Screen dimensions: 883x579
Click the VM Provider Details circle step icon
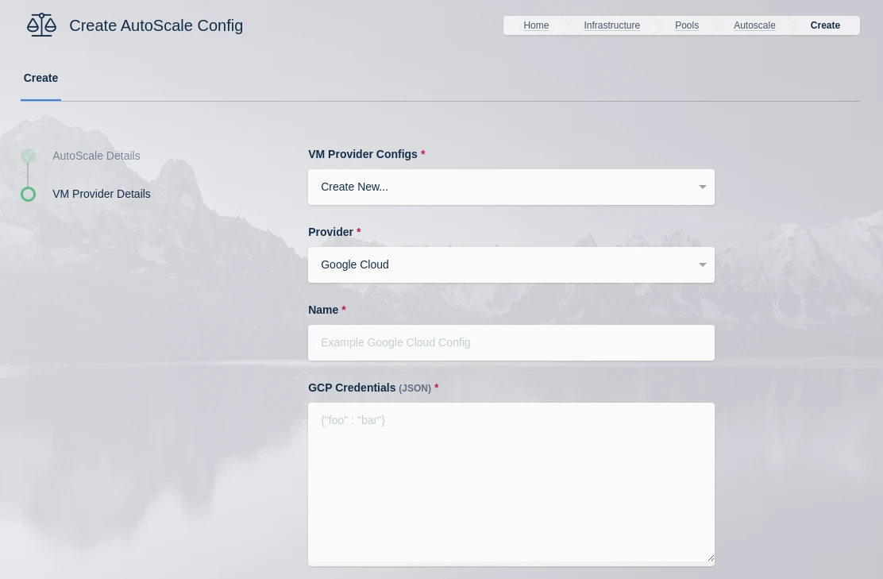29,194
